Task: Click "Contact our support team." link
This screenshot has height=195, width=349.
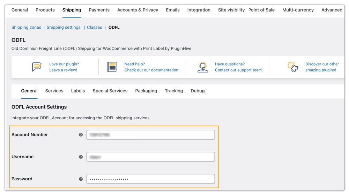Action: tap(239, 70)
